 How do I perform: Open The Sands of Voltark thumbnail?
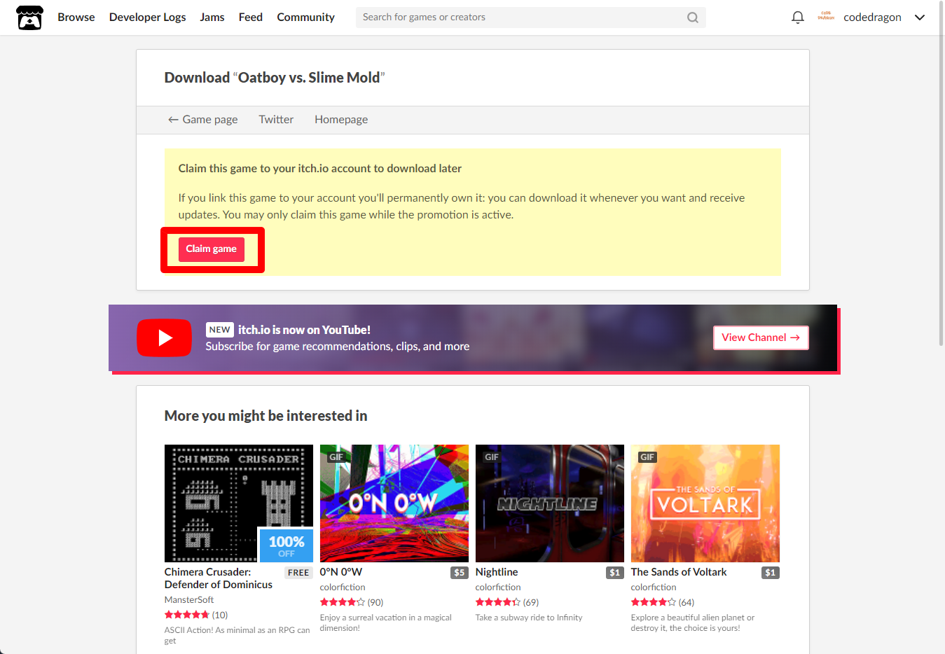coord(705,503)
